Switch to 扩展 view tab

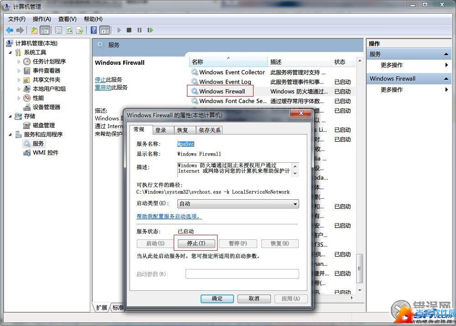click(102, 308)
